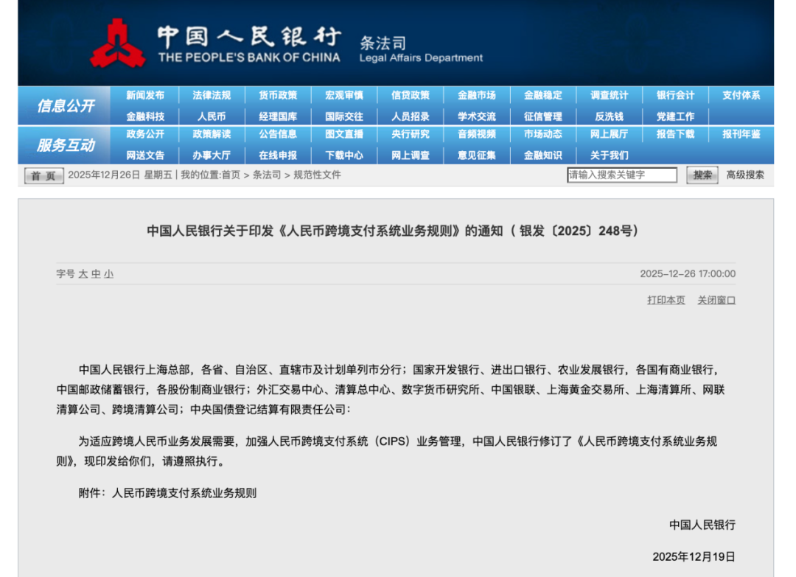796x577 pixels.
Task: Go to 货币政策 section
Action: click(278, 95)
